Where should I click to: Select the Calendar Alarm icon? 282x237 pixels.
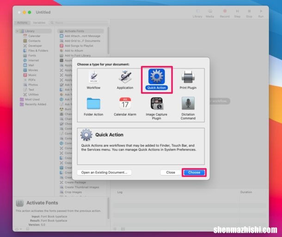[125, 103]
